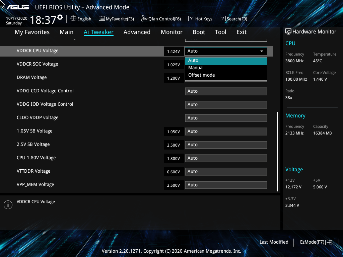343x257 pixels.
Task: Click the settings list scrollbar
Action: pyautogui.click(x=278, y=152)
